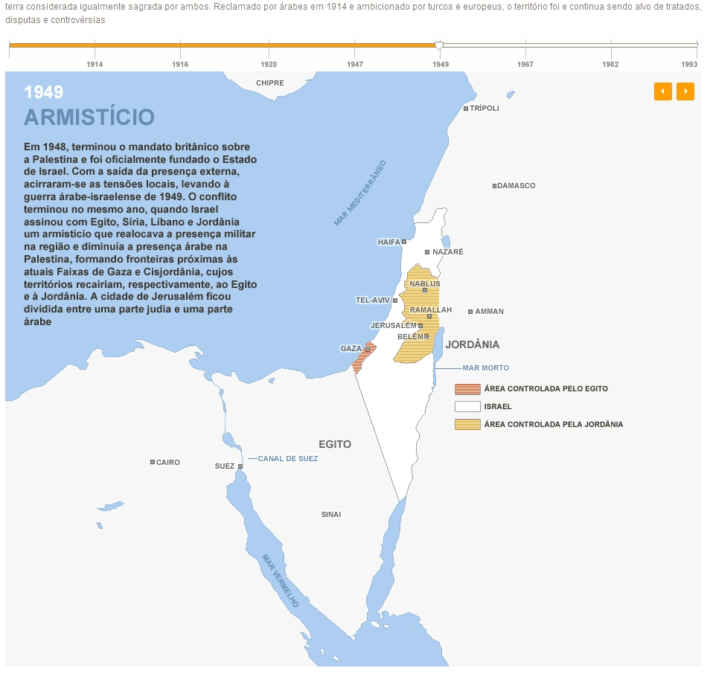The height and width of the screenshot is (674, 710).
Task: Select the 1920 timeline year
Action: click(269, 64)
